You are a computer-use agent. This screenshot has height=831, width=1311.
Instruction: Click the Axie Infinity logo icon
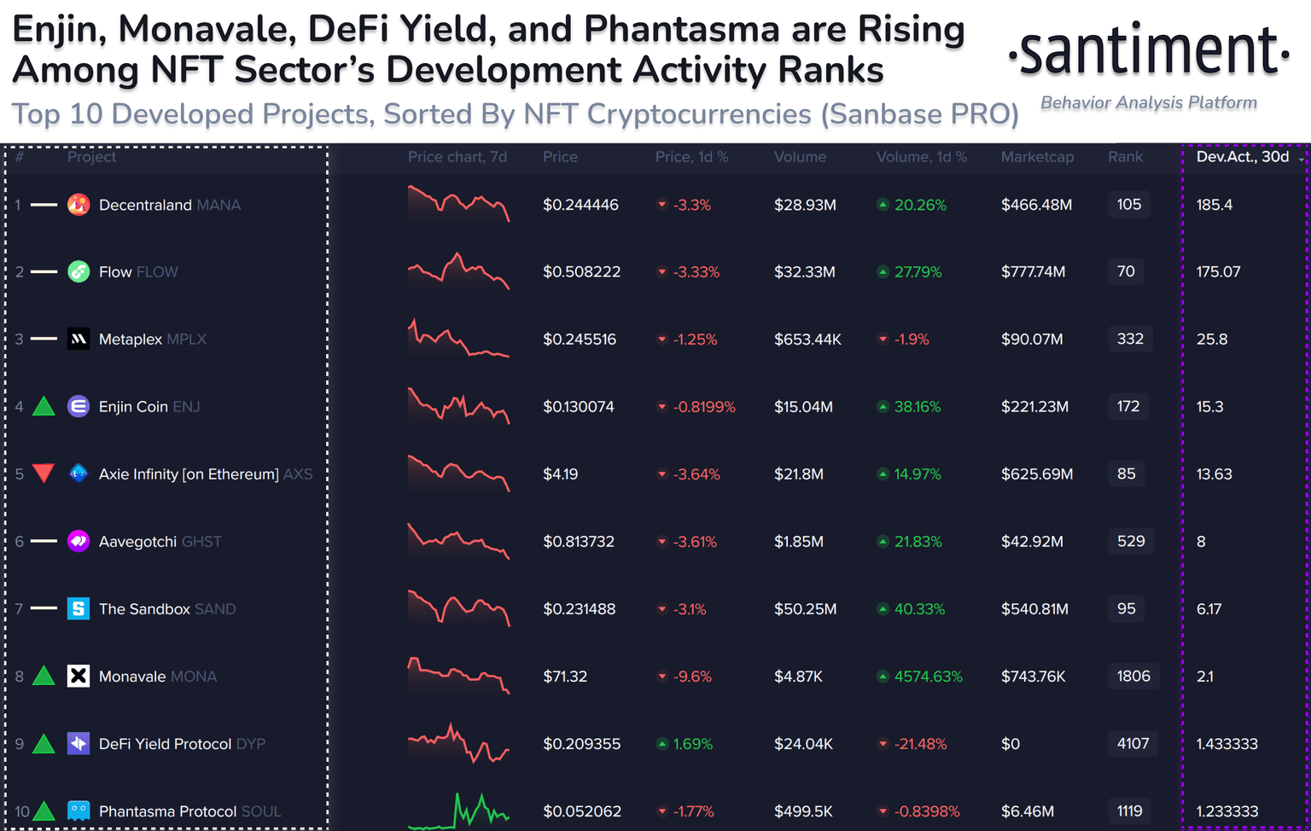79,474
